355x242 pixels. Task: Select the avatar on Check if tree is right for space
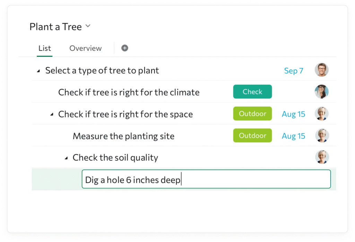coord(322,114)
